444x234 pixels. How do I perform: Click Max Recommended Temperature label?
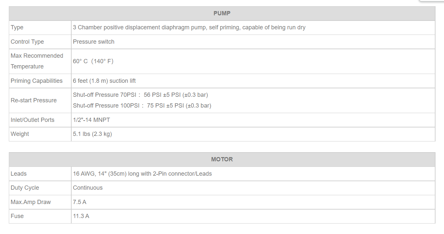(x=37, y=61)
